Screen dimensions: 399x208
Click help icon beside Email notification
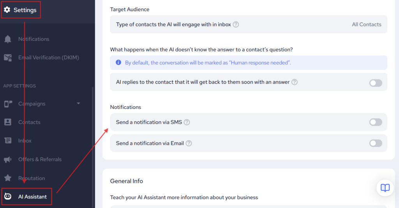point(189,143)
